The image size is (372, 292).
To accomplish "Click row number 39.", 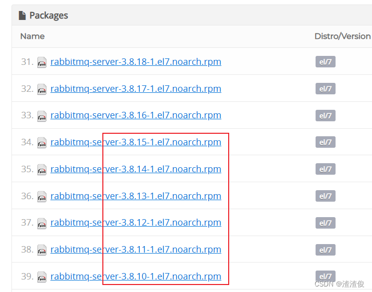I will (x=27, y=277).
